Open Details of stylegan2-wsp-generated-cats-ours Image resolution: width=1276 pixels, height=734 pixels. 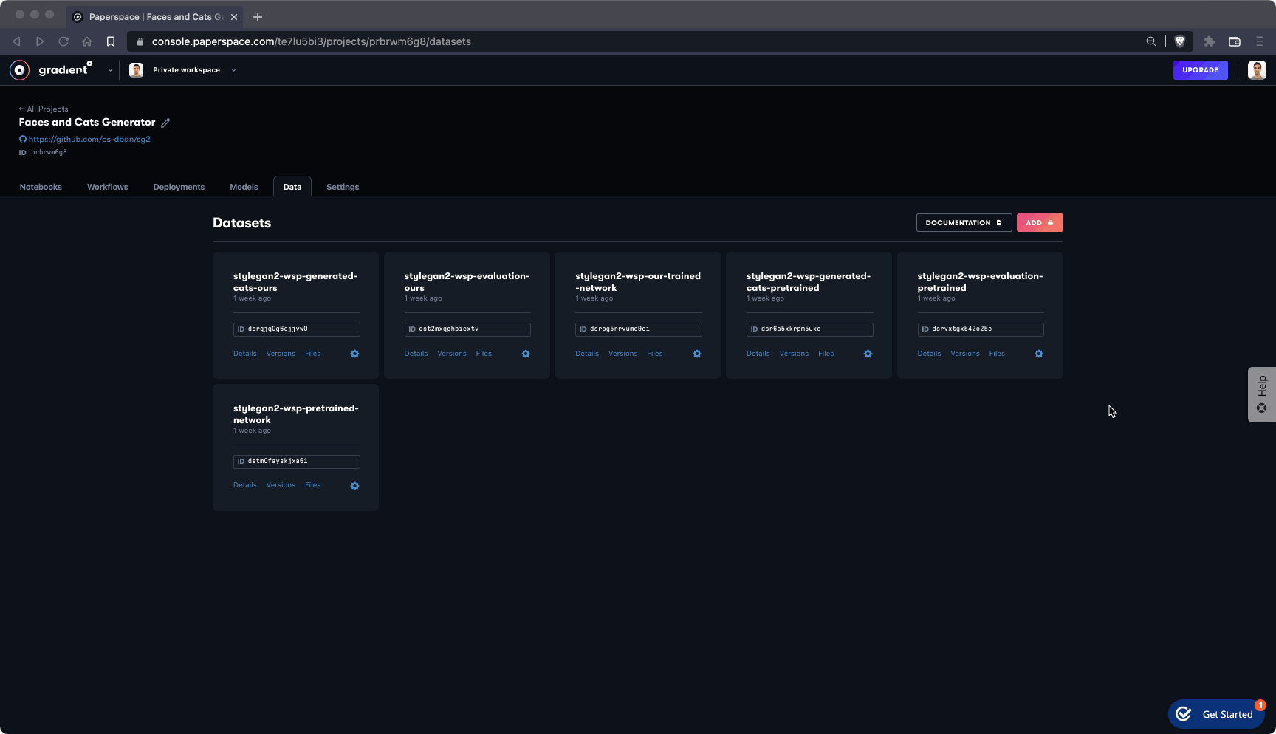coord(245,354)
